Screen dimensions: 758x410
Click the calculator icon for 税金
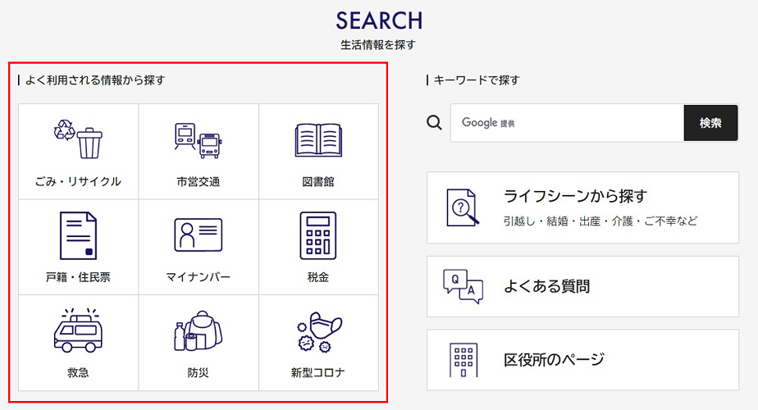tap(317, 235)
